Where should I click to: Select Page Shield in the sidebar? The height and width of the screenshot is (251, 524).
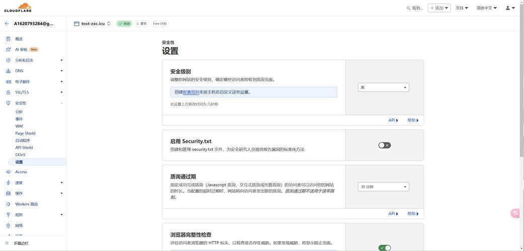pos(25,134)
